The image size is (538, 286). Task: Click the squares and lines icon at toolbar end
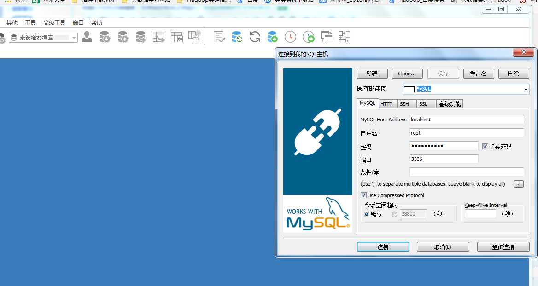[344, 37]
